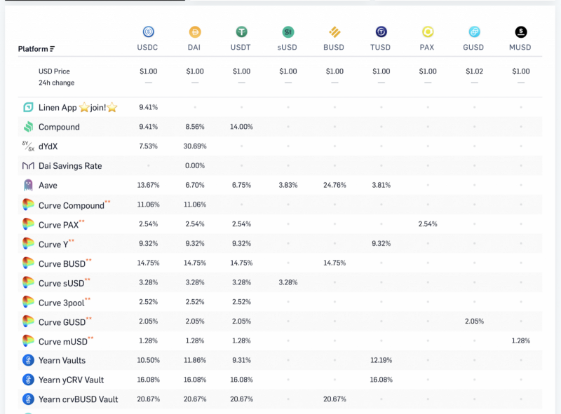Click the Curve mUSD row icon

click(28, 340)
